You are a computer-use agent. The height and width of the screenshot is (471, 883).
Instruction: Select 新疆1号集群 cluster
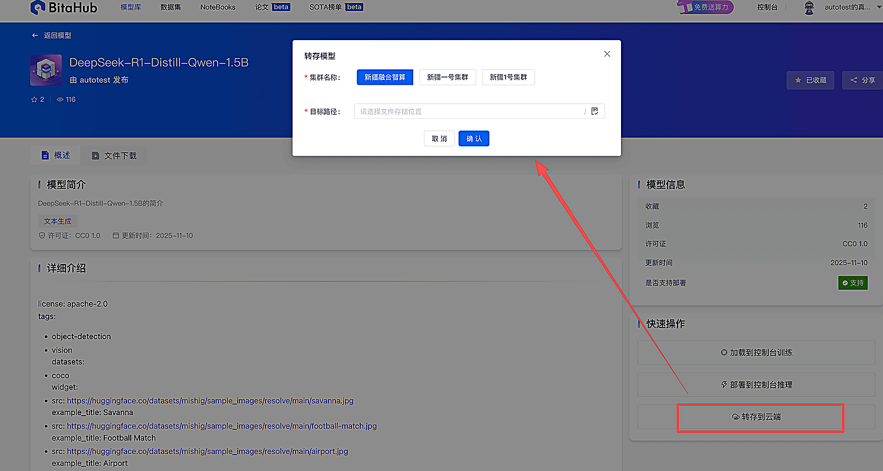pyautogui.click(x=509, y=77)
